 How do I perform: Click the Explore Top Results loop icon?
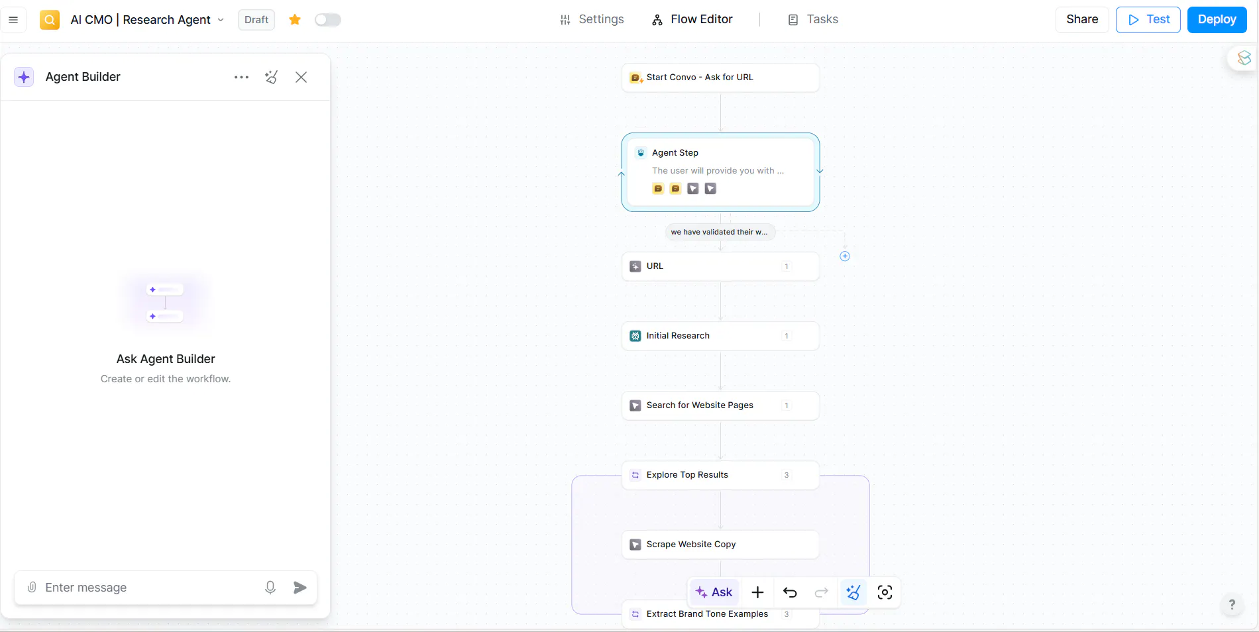click(x=635, y=475)
